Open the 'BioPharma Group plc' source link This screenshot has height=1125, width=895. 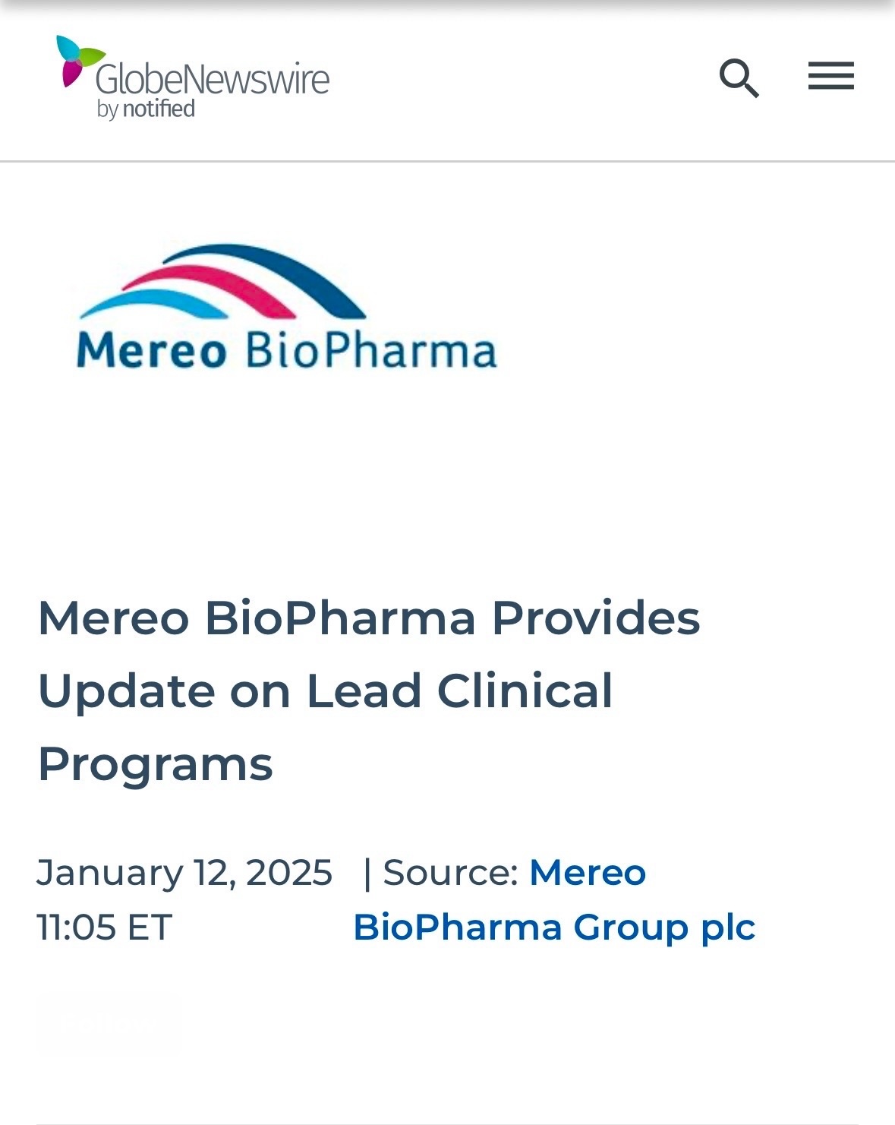pyautogui.click(x=554, y=927)
